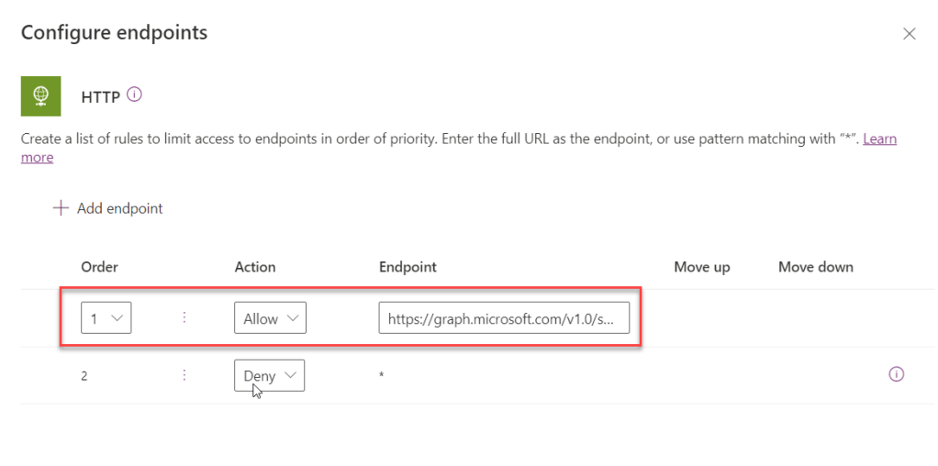The image size is (938, 466).
Task: Open the three-dot menu for rule 2
Action: coord(184,374)
